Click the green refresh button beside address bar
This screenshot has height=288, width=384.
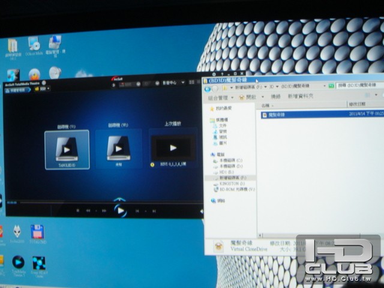[x=331, y=86]
